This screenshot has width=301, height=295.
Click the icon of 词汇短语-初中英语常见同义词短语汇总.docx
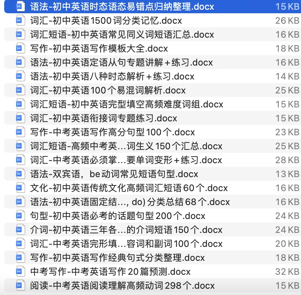click(20, 35)
